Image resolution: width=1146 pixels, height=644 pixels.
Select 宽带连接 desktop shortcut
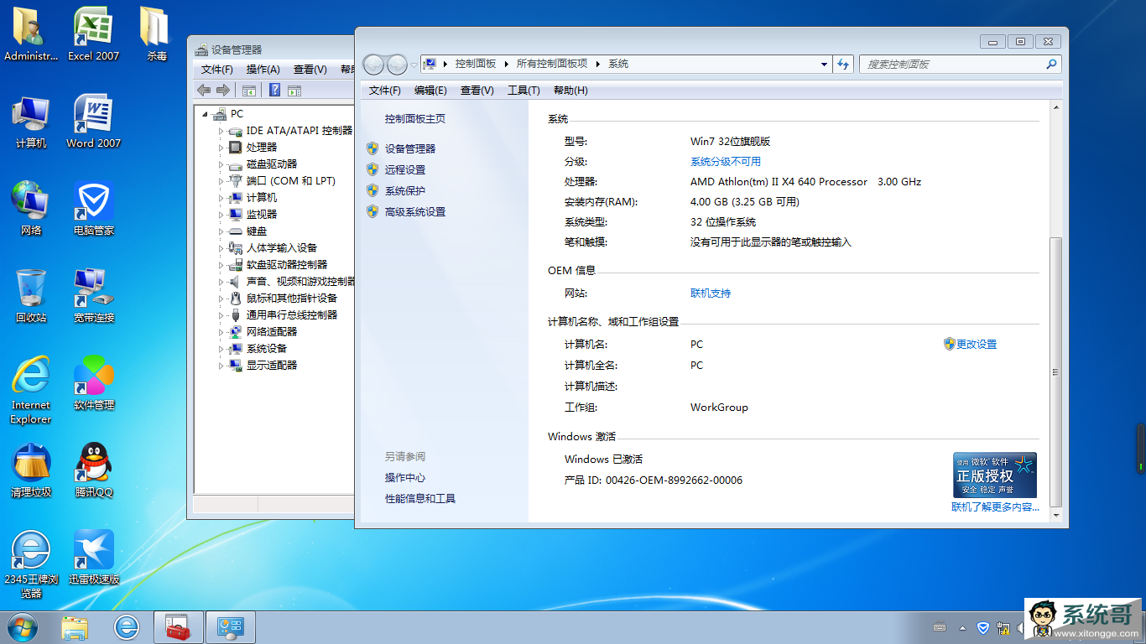(93, 296)
